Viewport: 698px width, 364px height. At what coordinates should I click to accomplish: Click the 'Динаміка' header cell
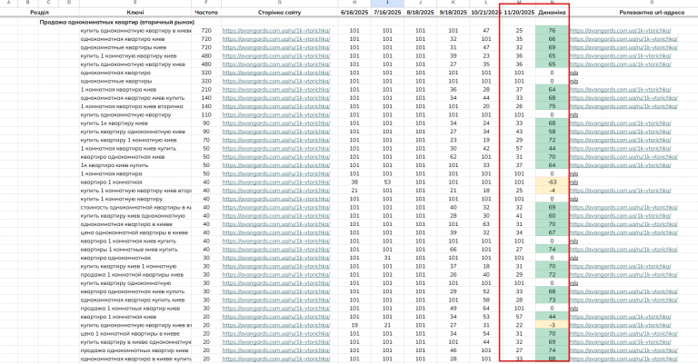(552, 13)
